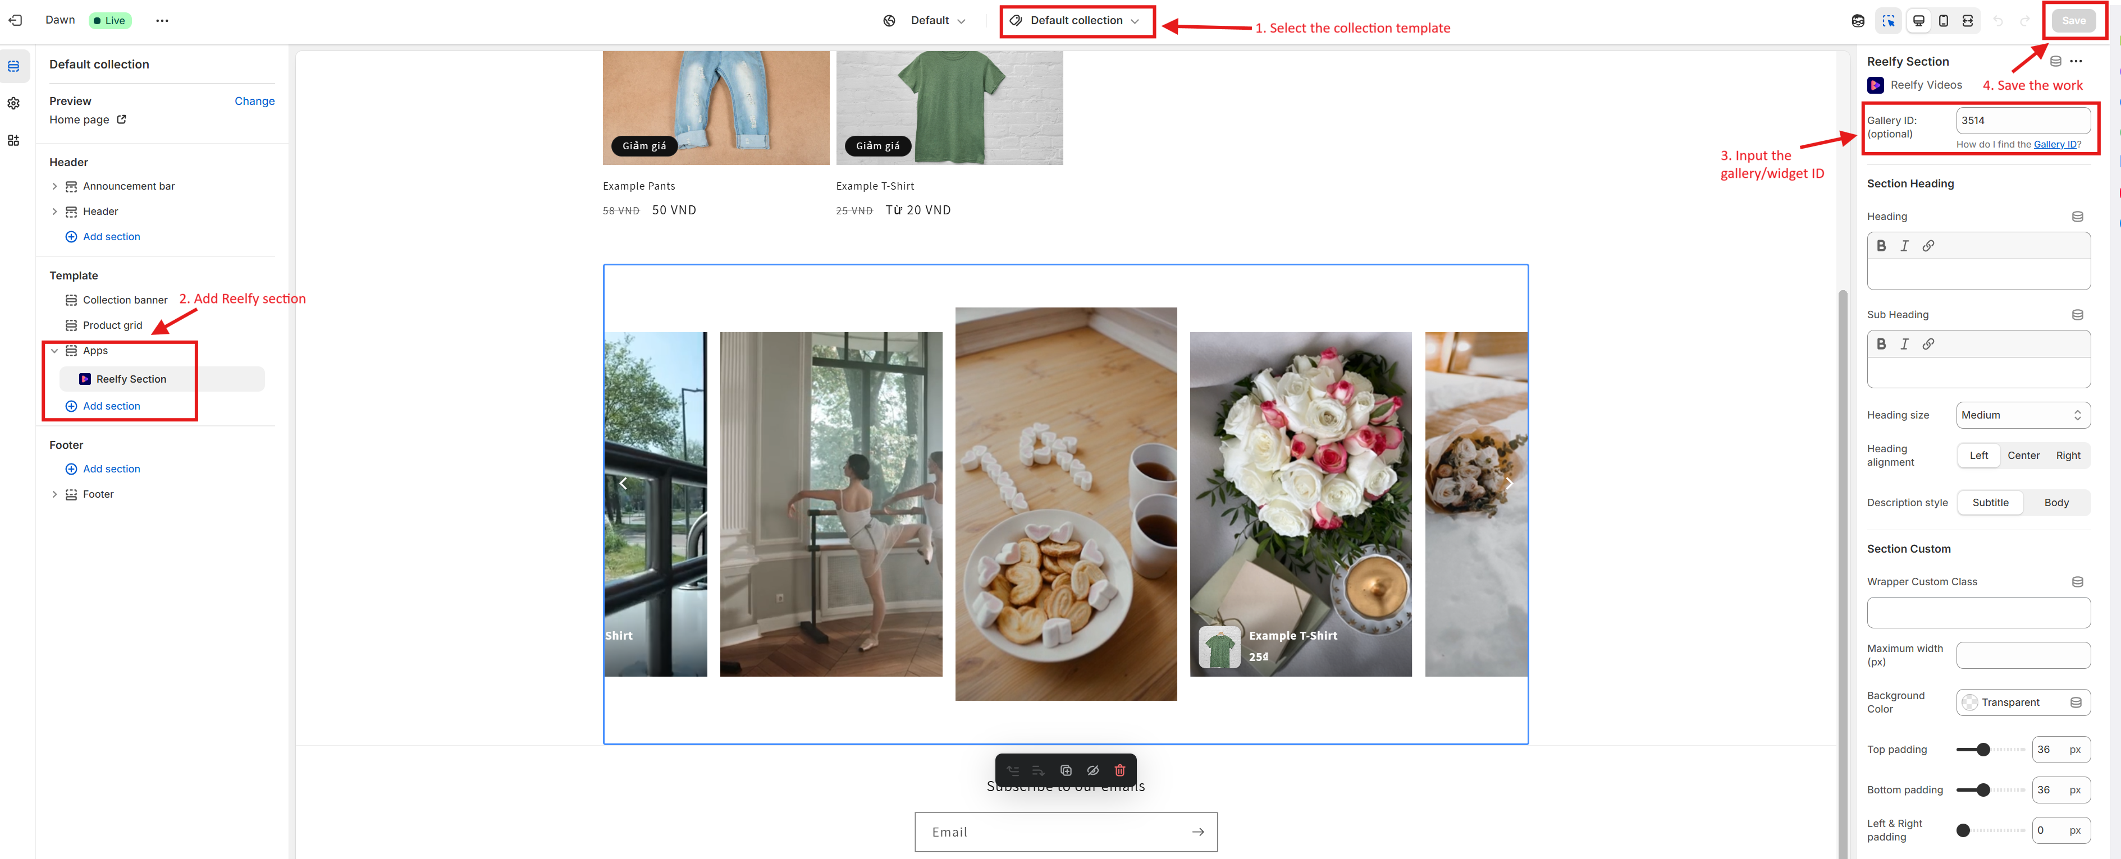Delete the section with red trash icon
2121x859 pixels.
(1120, 771)
